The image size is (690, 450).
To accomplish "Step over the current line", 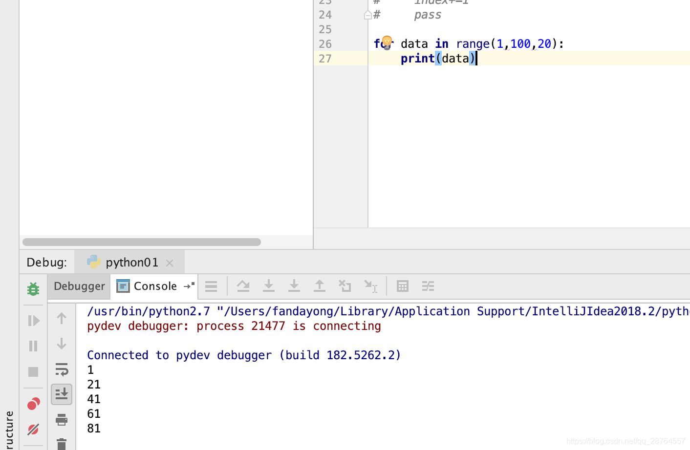I will (243, 286).
